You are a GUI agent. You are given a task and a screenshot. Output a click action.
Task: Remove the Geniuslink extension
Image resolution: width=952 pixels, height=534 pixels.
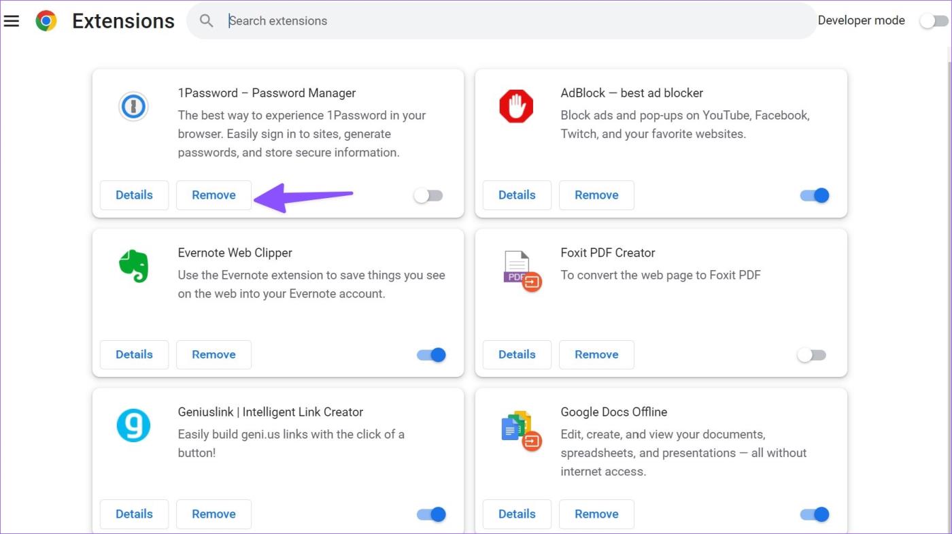214,514
